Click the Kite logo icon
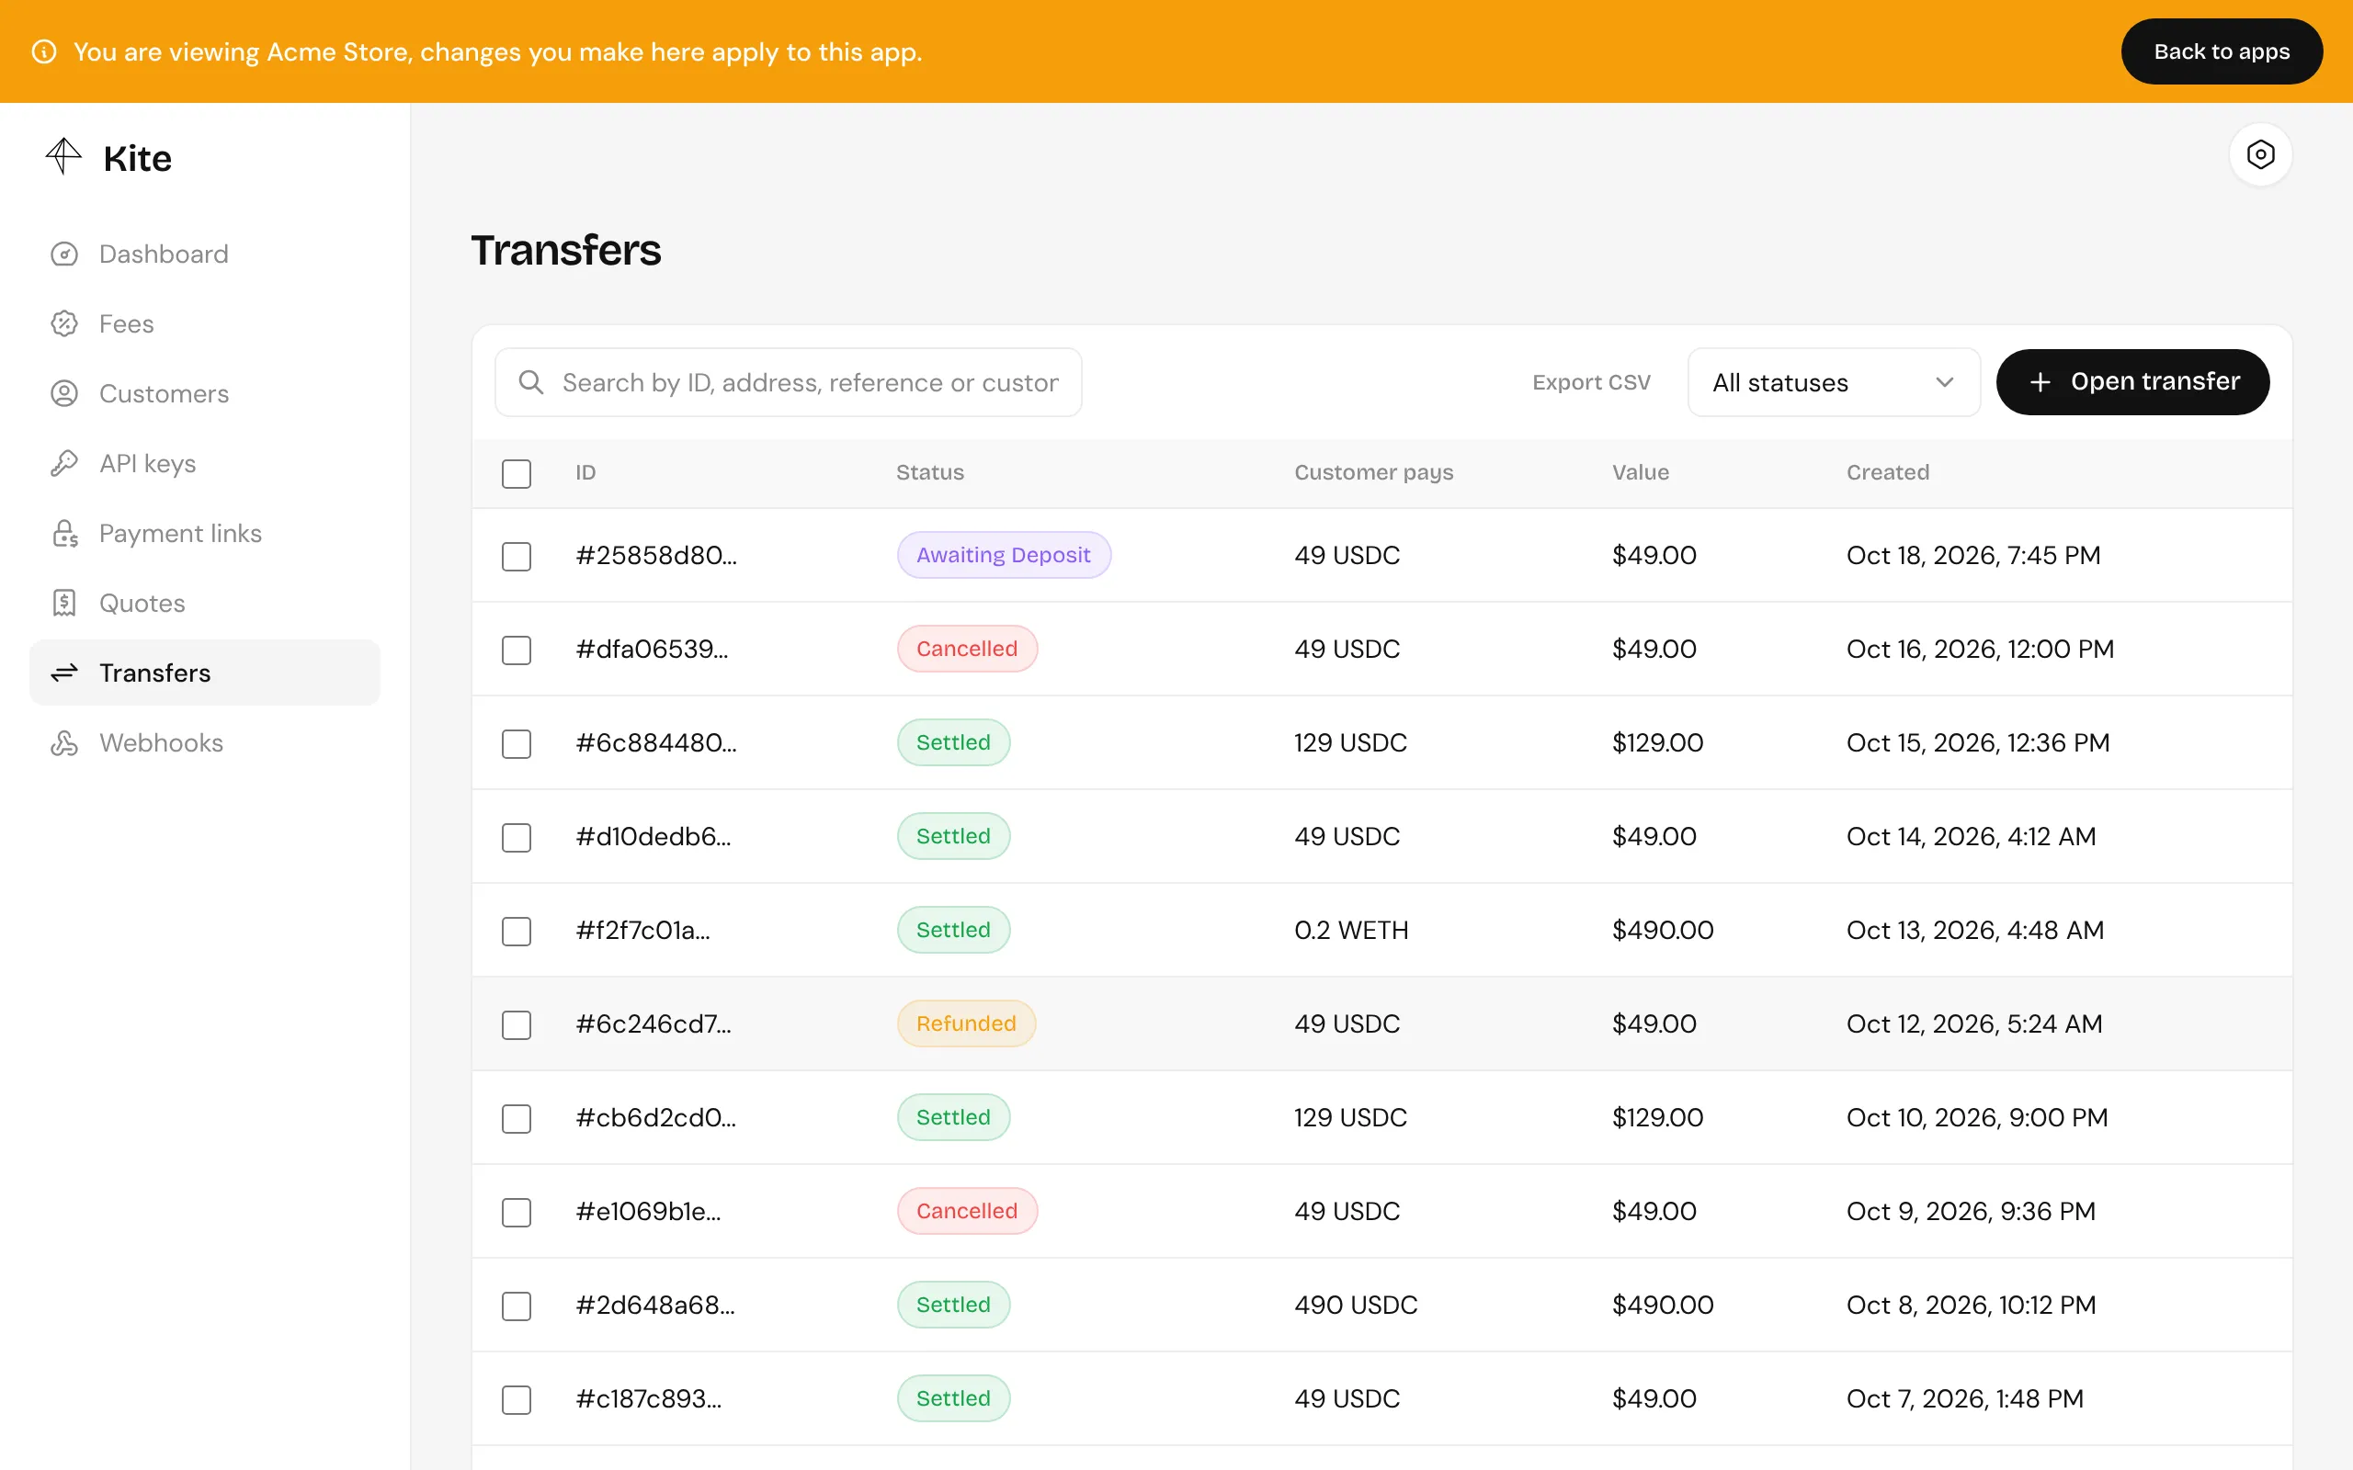The width and height of the screenshot is (2353, 1470). pos(64,156)
